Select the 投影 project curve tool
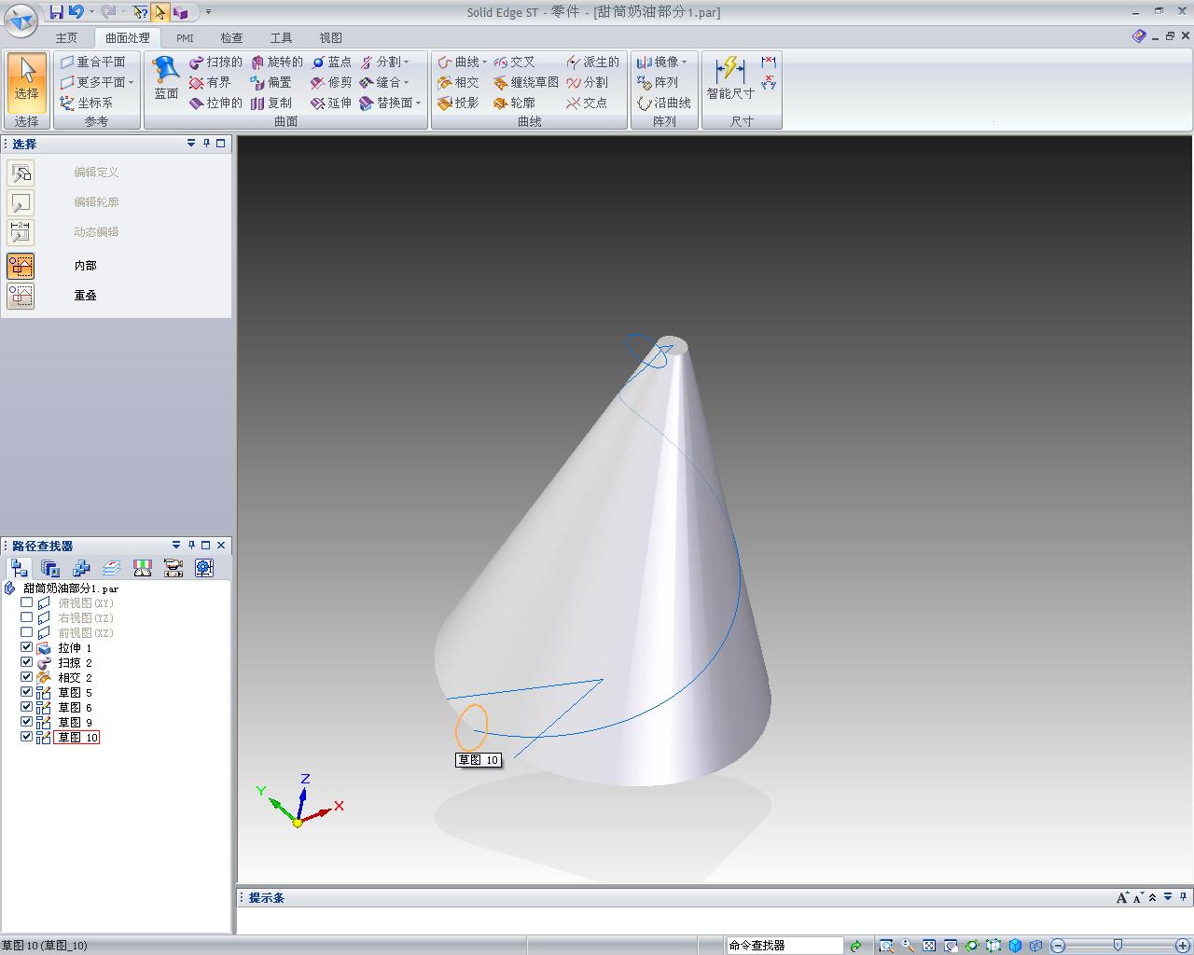 (x=458, y=103)
